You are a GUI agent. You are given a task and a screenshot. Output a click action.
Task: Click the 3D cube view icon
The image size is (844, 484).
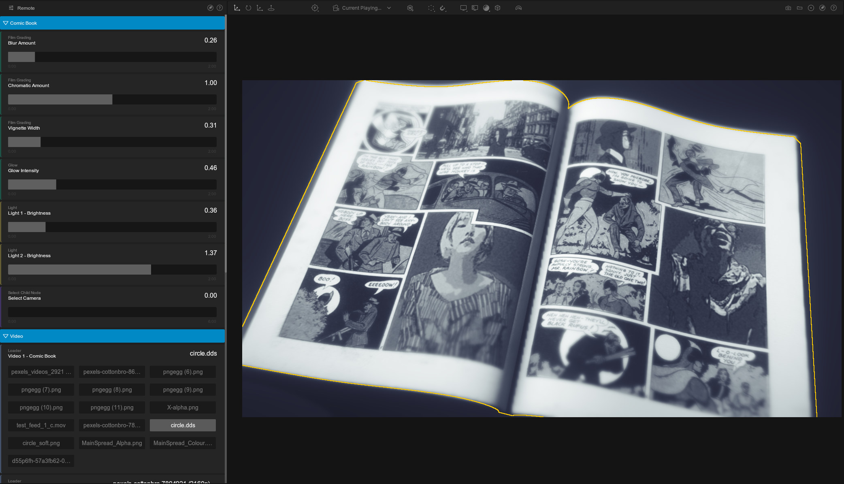[498, 8]
